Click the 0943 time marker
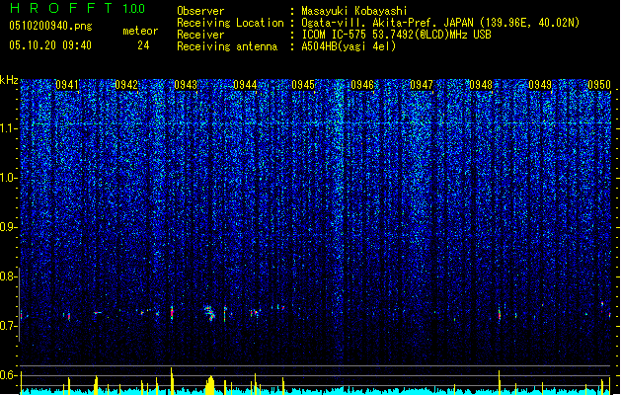 (x=186, y=85)
